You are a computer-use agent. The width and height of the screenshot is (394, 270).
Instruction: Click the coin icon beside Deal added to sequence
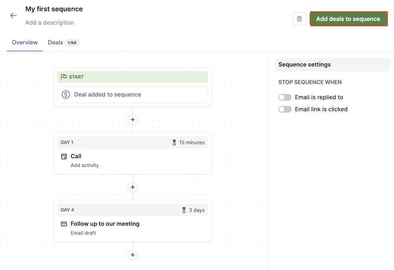point(65,94)
